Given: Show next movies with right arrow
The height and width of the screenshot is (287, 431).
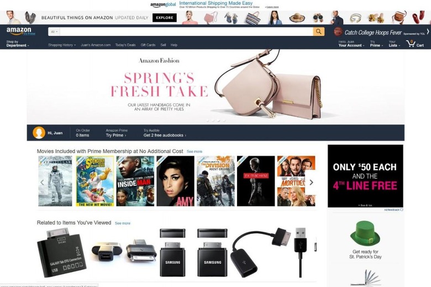Looking at the screenshot, I should [311, 182].
